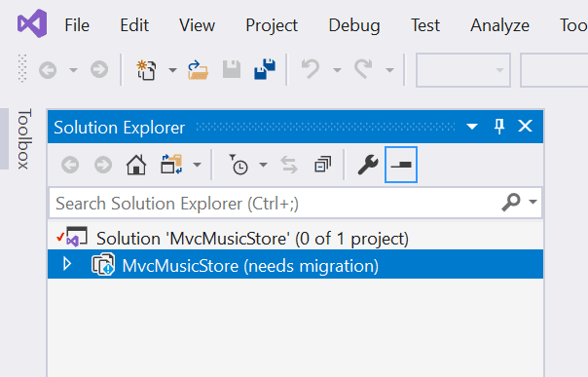Select MvcMusicStore (needs migration) project
The height and width of the screenshot is (377, 588).
(250, 266)
